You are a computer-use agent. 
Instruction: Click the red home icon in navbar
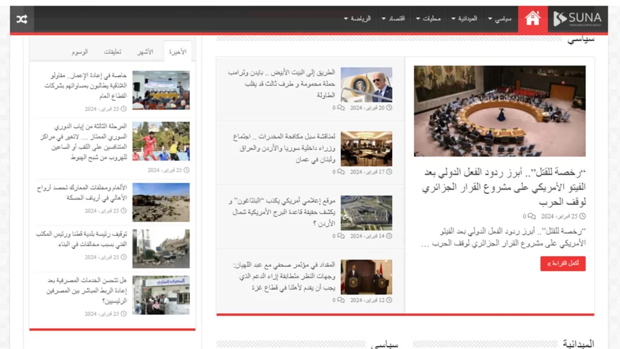click(533, 19)
